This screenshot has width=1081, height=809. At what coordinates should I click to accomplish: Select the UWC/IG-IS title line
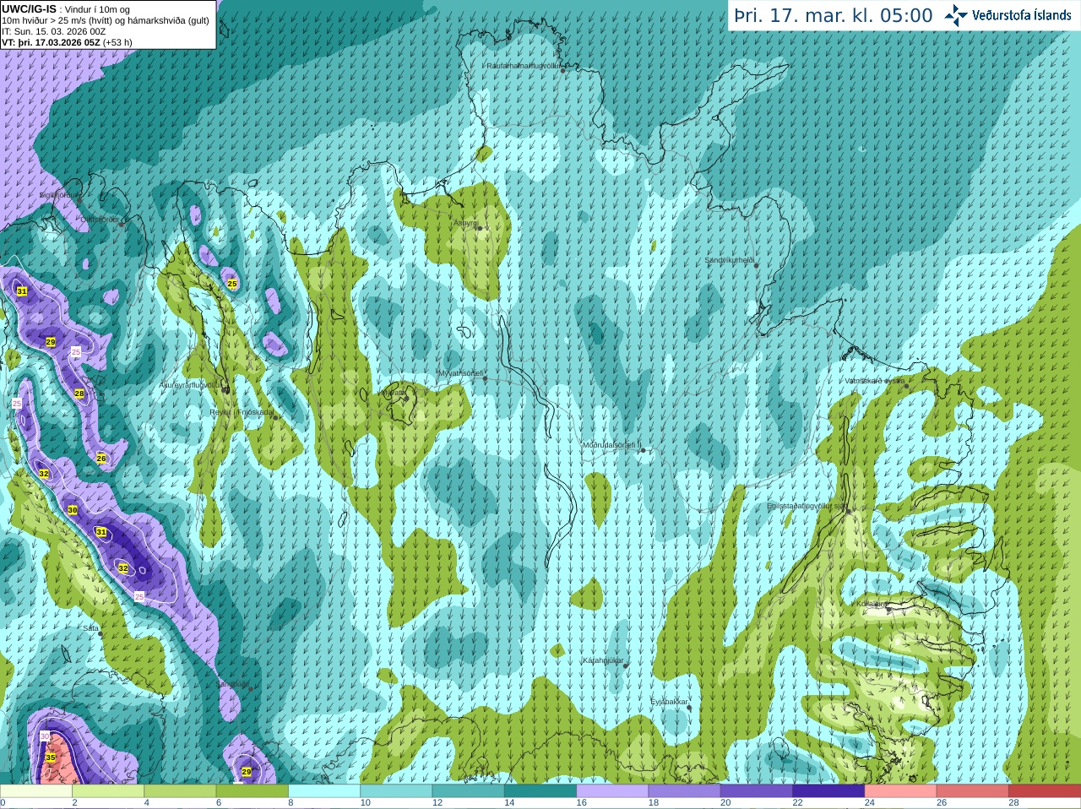66,9
